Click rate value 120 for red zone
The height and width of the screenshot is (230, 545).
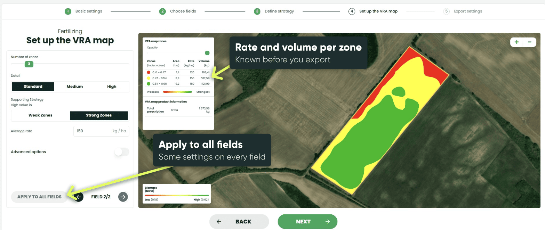coord(192,72)
